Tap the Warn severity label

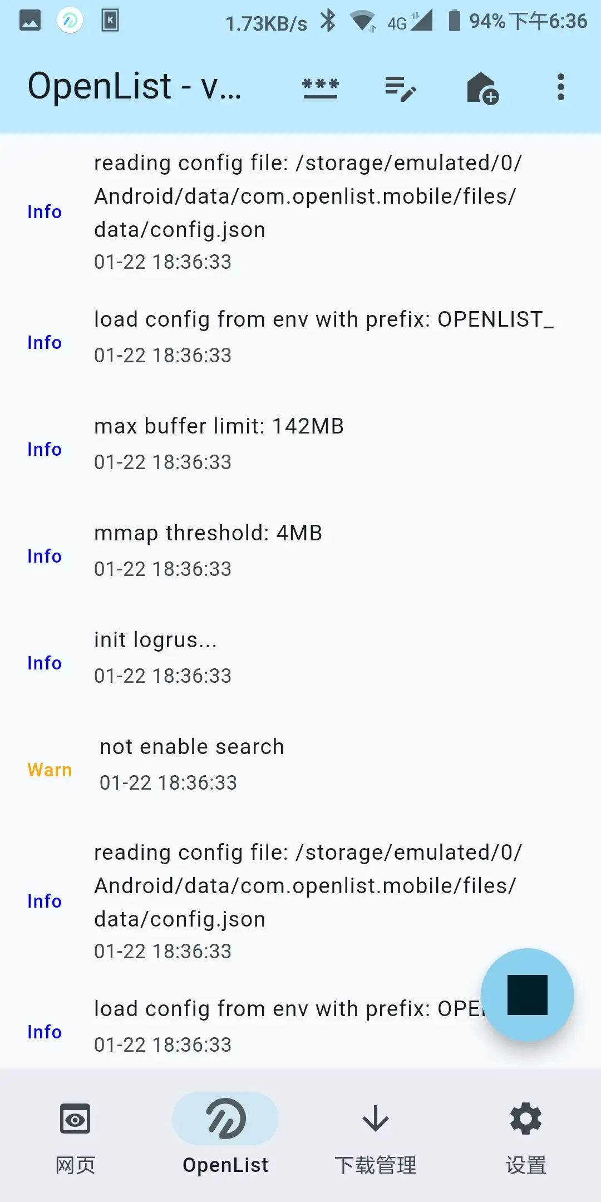(x=49, y=770)
